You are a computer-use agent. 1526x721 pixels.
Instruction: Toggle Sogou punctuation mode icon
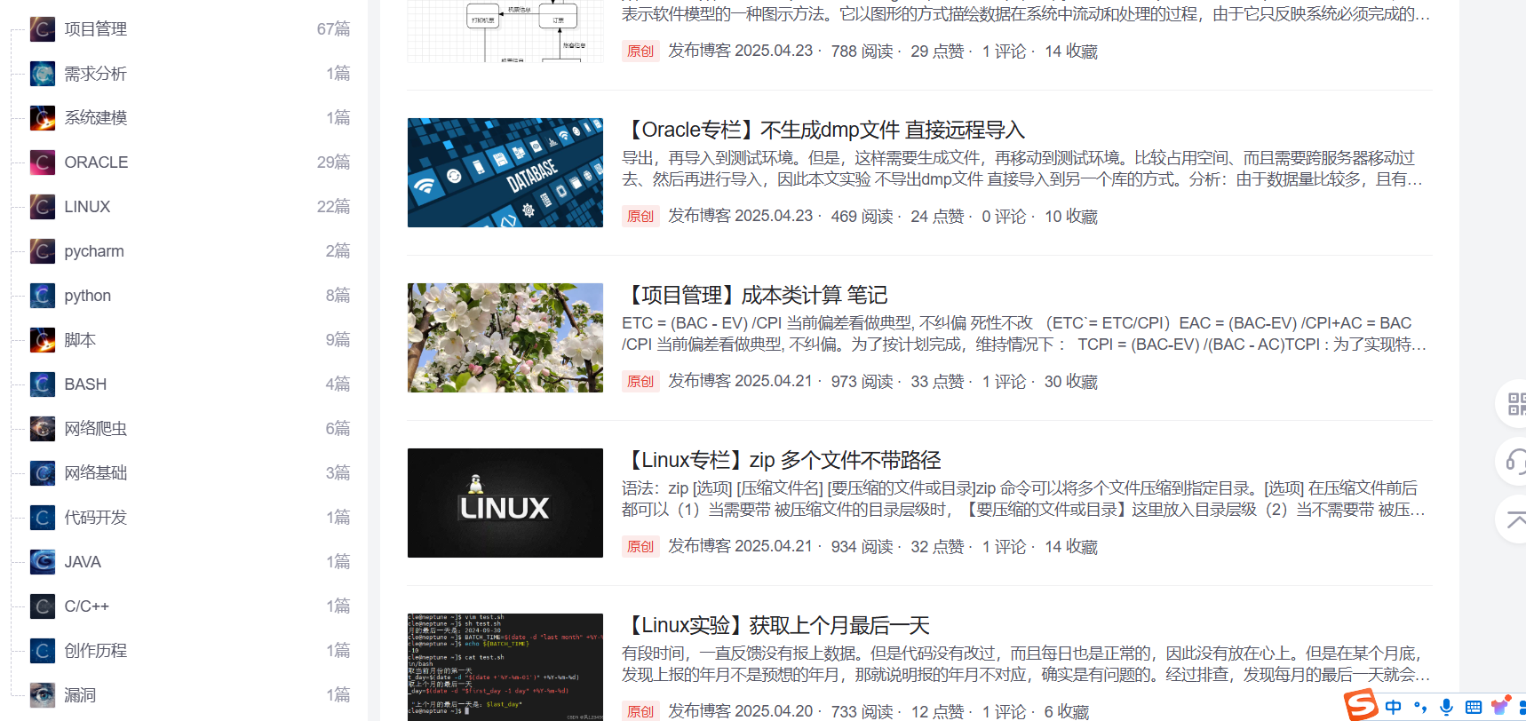click(x=1420, y=708)
